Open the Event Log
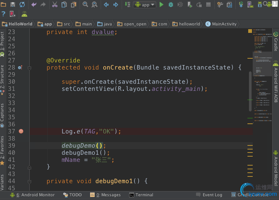The width and height of the screenshot is (279, 200). click(209, 195)
